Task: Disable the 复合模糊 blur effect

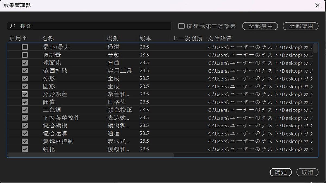Action: [x=24, y=126]
